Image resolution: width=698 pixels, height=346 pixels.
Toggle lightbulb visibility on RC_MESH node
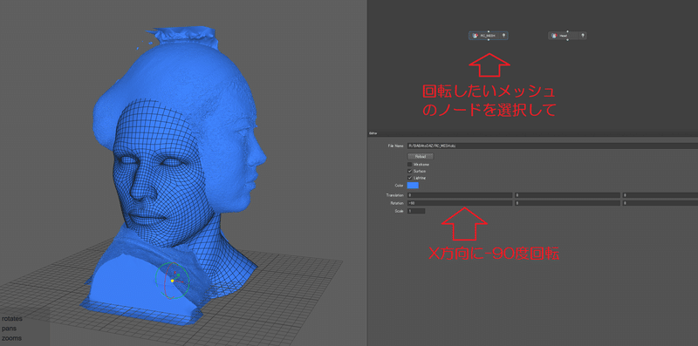503,36
